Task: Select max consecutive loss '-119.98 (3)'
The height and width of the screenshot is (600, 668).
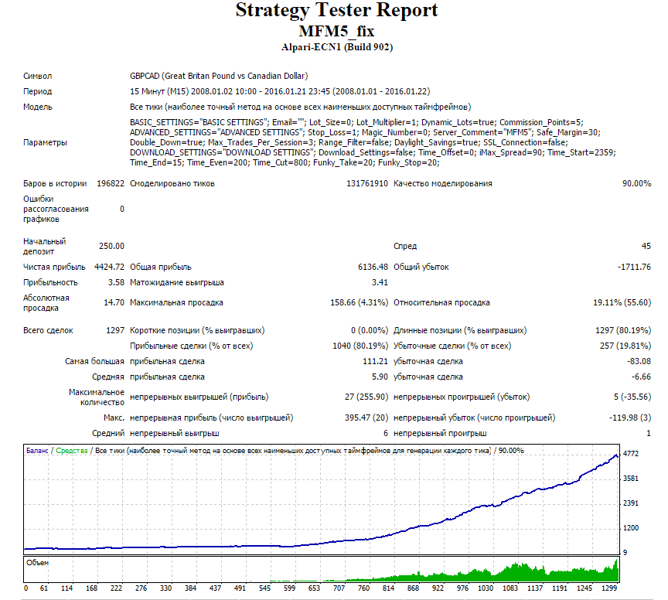Action: click(630, 418)
